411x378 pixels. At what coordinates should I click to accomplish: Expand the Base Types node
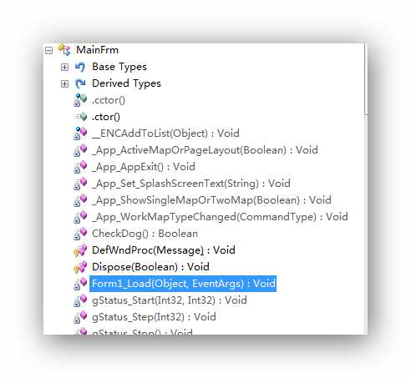(x=64, y=68)
